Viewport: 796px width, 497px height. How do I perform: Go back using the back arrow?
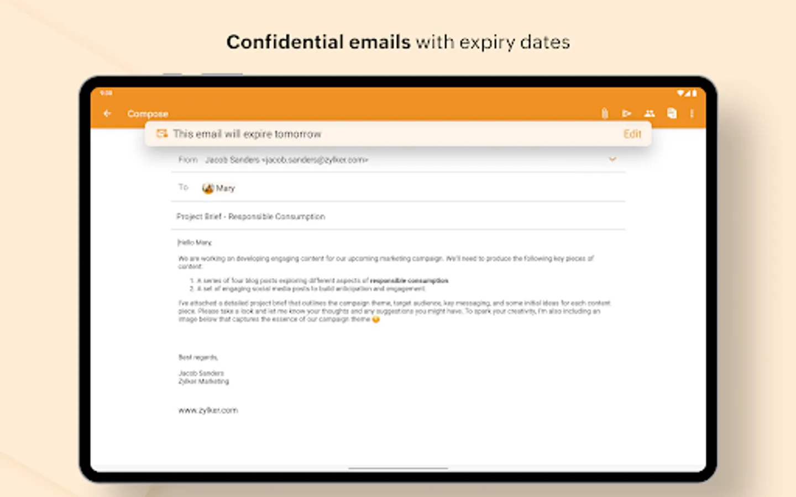click(x=107, y=113)
